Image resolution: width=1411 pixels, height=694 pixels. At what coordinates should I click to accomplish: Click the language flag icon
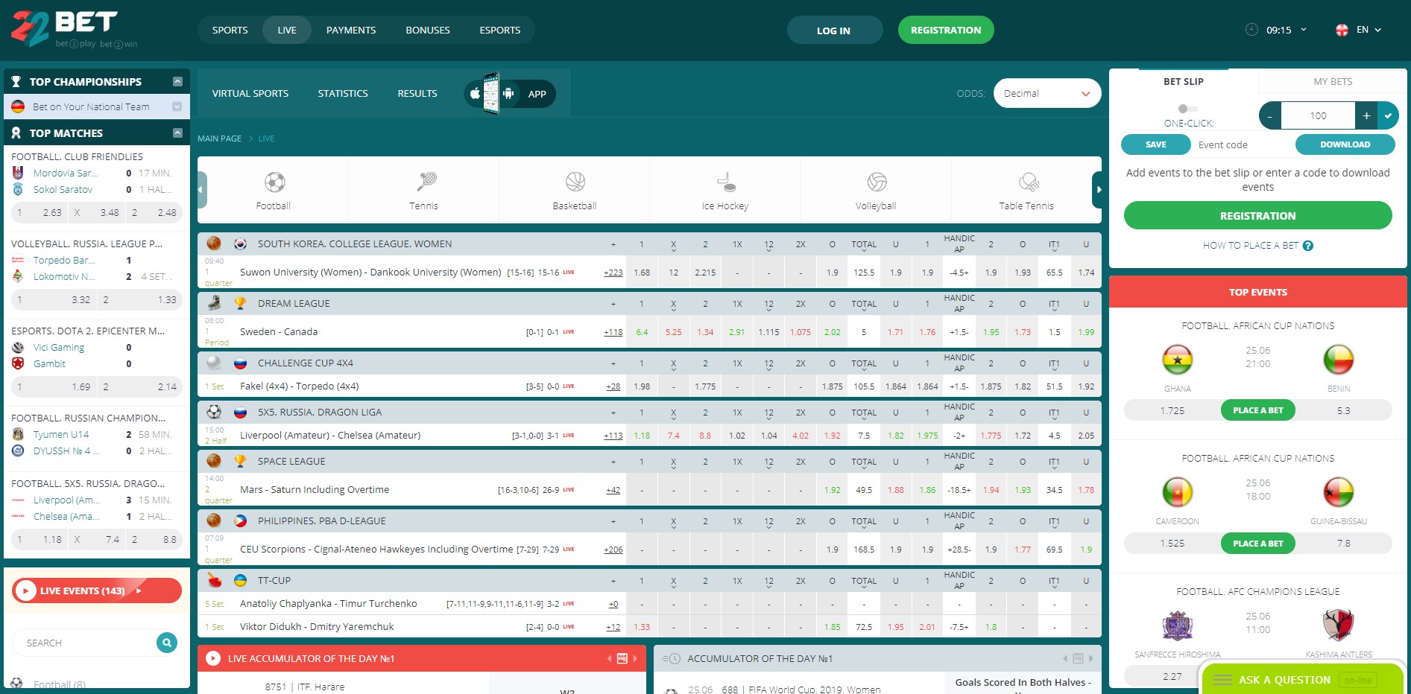[1342, 30]
